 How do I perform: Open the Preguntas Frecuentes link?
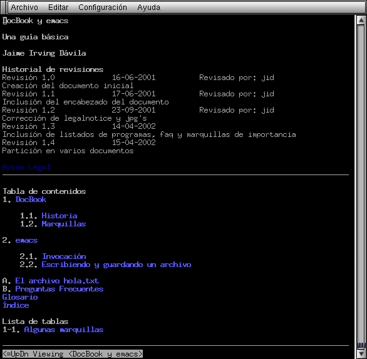click(x=59, y=289)
